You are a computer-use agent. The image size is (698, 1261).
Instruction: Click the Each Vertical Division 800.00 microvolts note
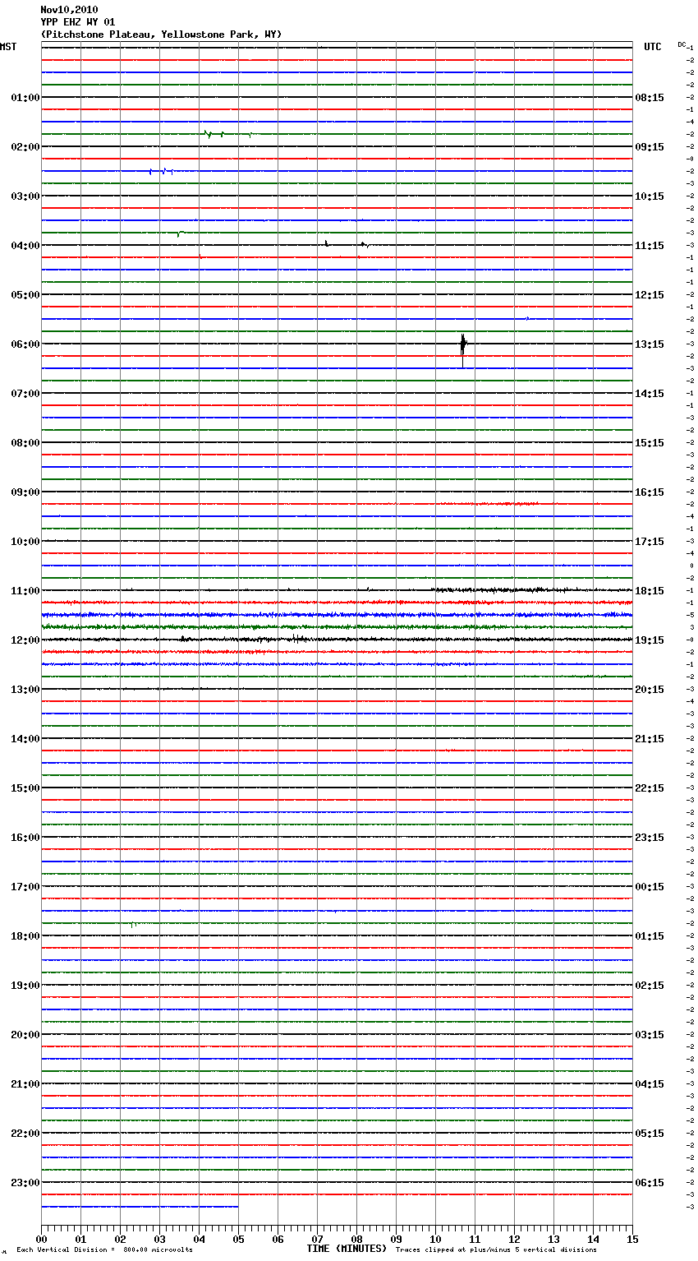click(x=104, y=1250)
